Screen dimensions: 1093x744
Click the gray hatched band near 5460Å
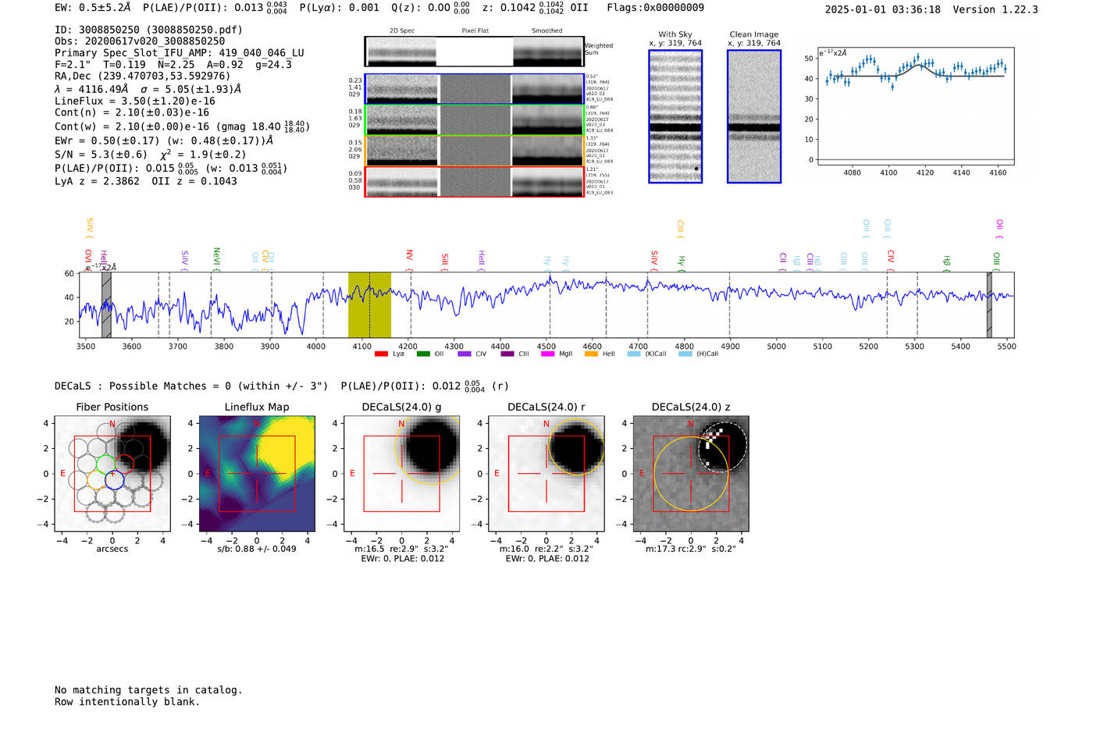[989, 305]
